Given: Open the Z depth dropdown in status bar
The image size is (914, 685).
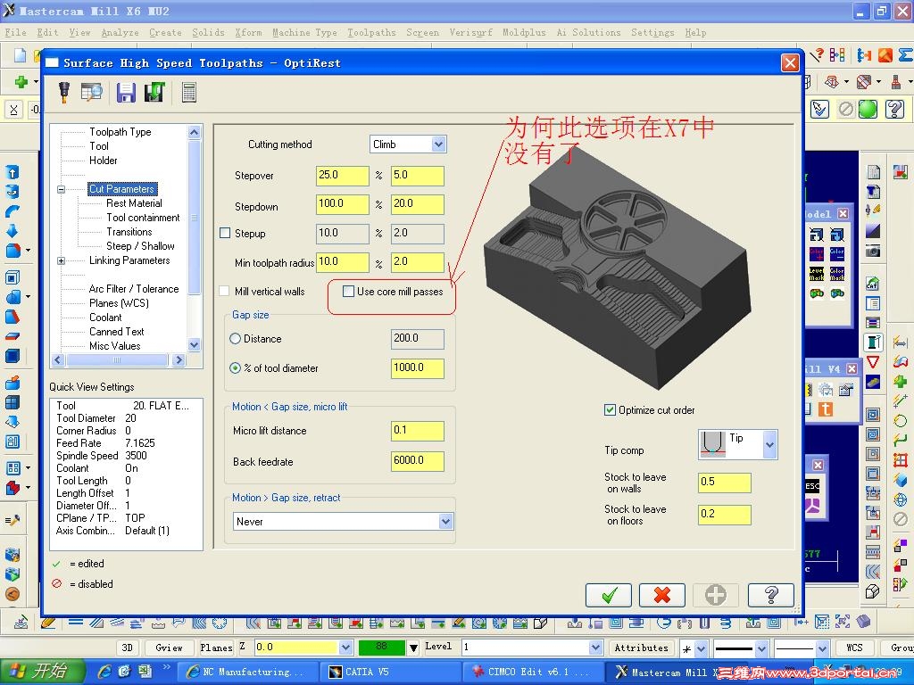Looking at the screenshot, I should click(x=345, y=648).
